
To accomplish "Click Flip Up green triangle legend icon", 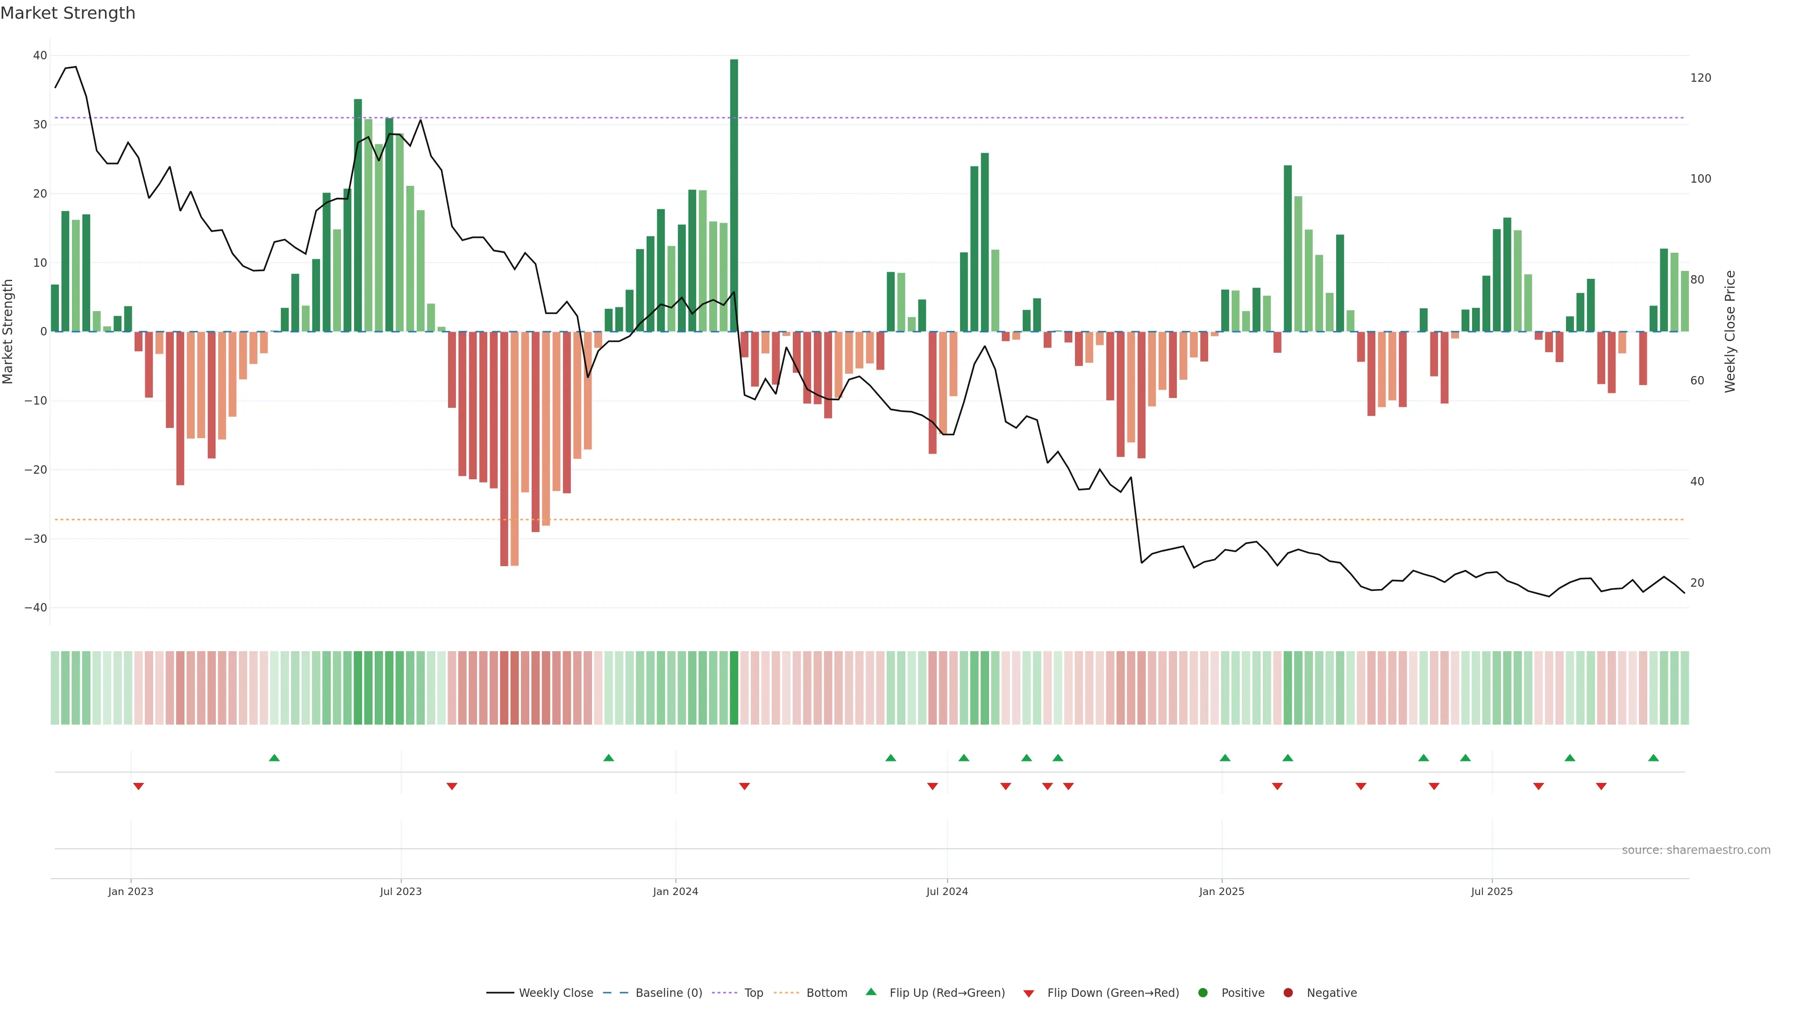I will click(870, 992).
